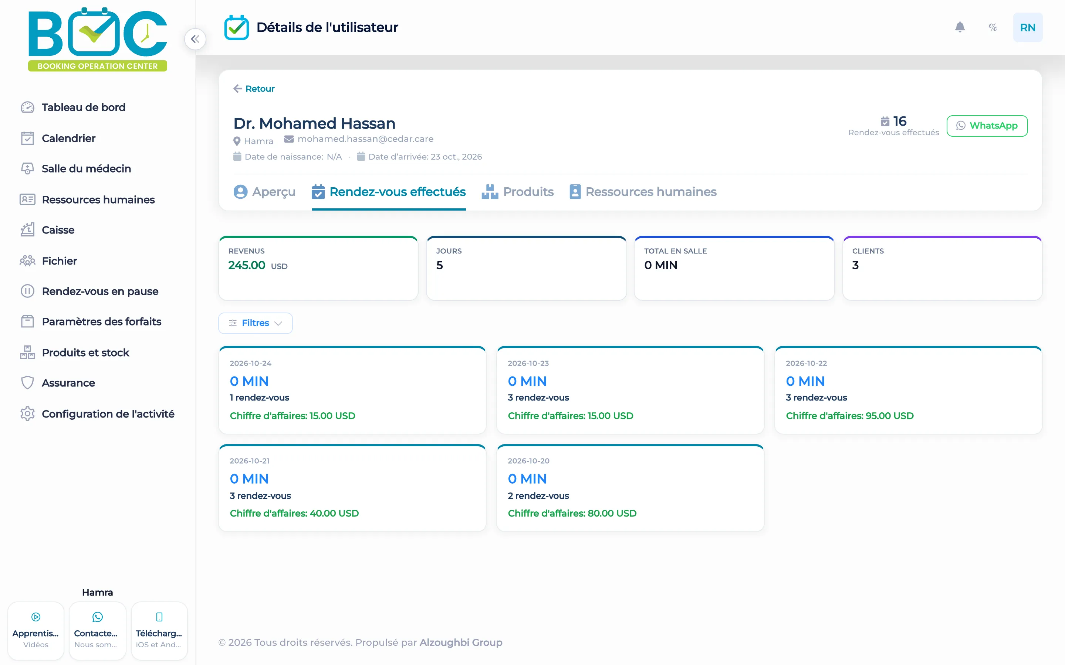Select the Rendez-vous effectués tab
Image resolution: width=1065 pixels, height=665 pixels.
point(389,192)
